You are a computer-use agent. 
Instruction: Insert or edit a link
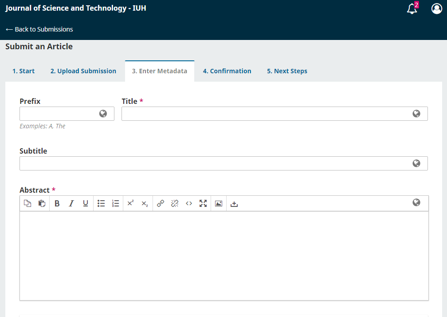161,203
